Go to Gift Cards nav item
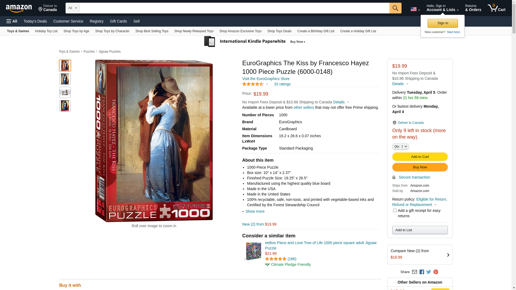This screenshot has width=516, height=290. point(118,21)
